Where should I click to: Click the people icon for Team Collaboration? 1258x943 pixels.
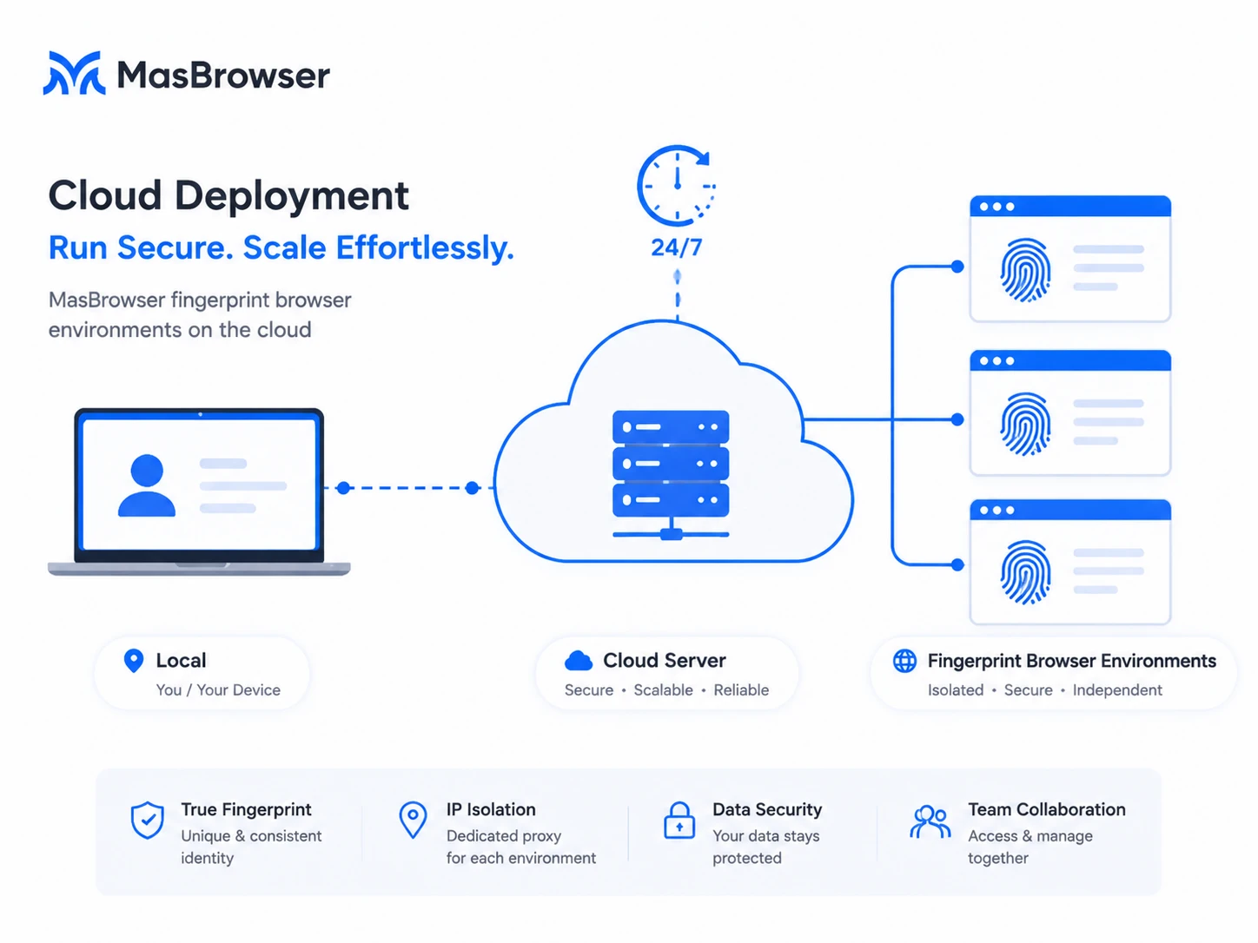pos(930,821)
